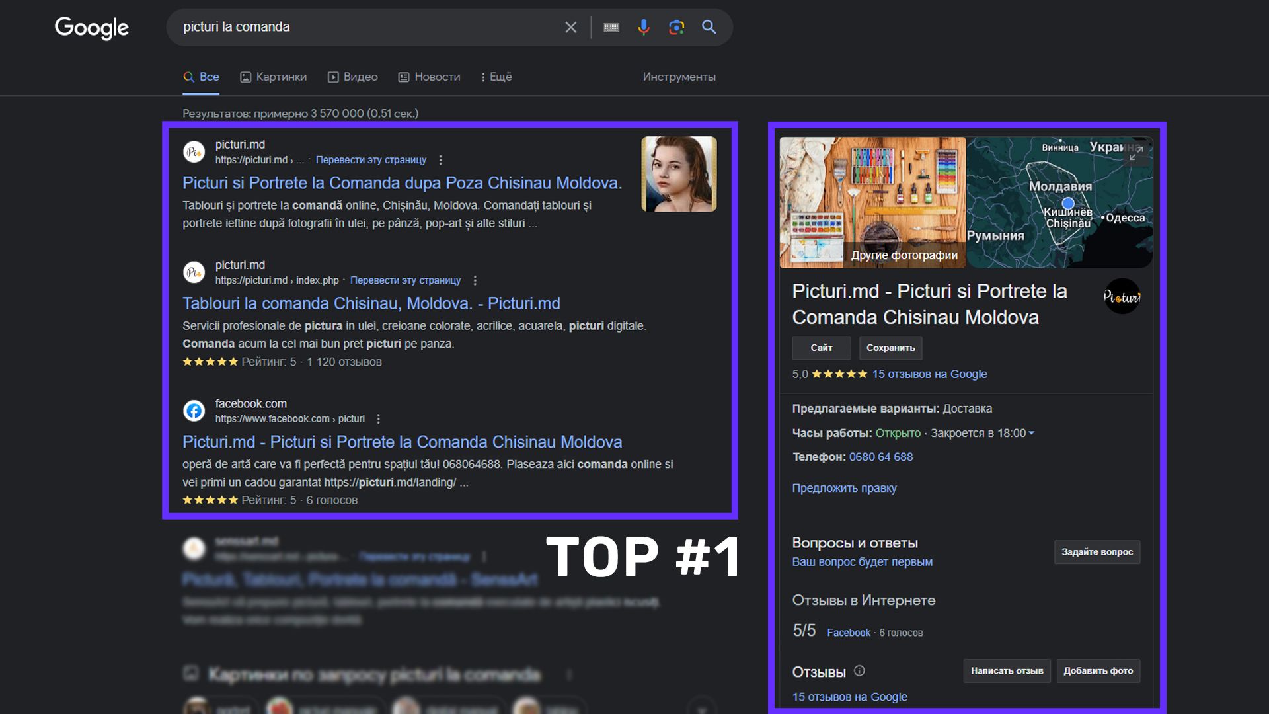Image resolution: width=1269 pixels, height=714 pixels.
Task: Go to Google homepage via logo
Action: point(91,27)
